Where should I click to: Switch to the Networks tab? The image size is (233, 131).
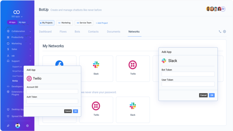pos(134,32)
